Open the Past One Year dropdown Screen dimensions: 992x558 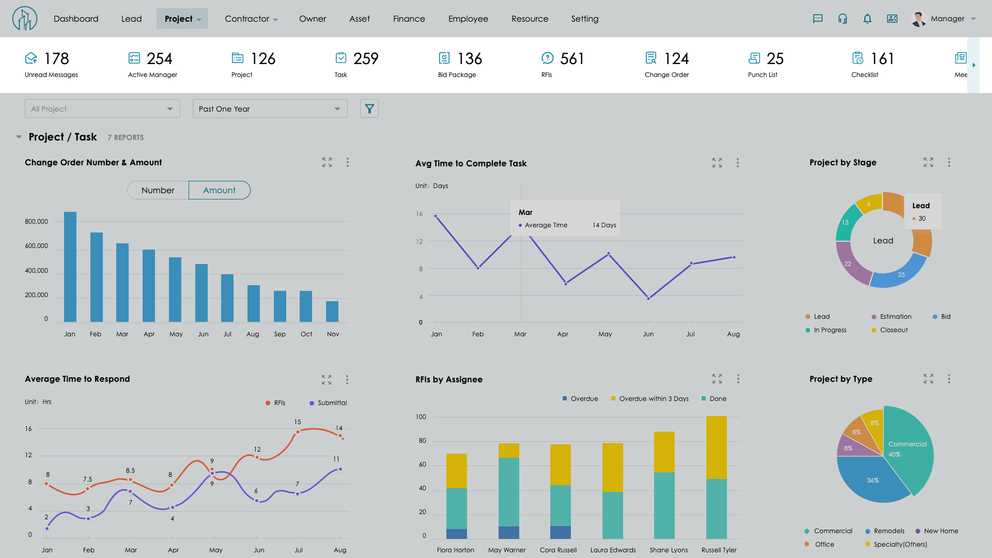270,109
